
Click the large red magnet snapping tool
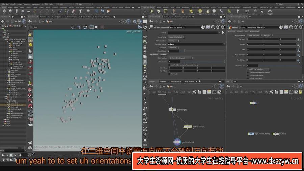[30, 106]
